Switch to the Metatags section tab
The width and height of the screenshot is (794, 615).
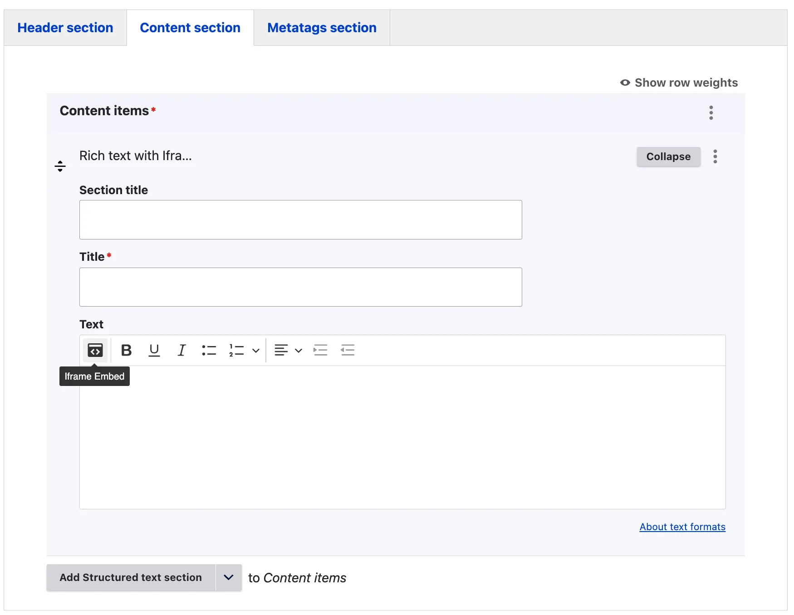pyautogui.click(x=322, y=28)
